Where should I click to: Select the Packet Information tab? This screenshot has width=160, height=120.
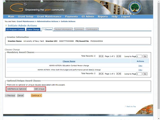tap(63, 29)
